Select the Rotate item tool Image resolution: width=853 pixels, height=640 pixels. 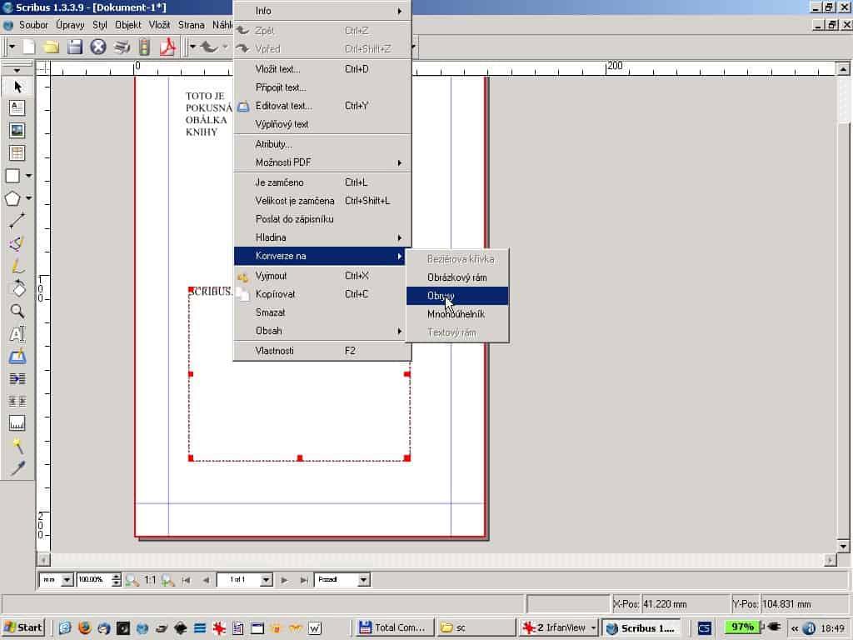[17, 288]
